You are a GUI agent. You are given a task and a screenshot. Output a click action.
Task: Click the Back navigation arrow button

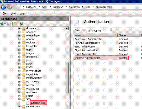[x=3, y=7]
